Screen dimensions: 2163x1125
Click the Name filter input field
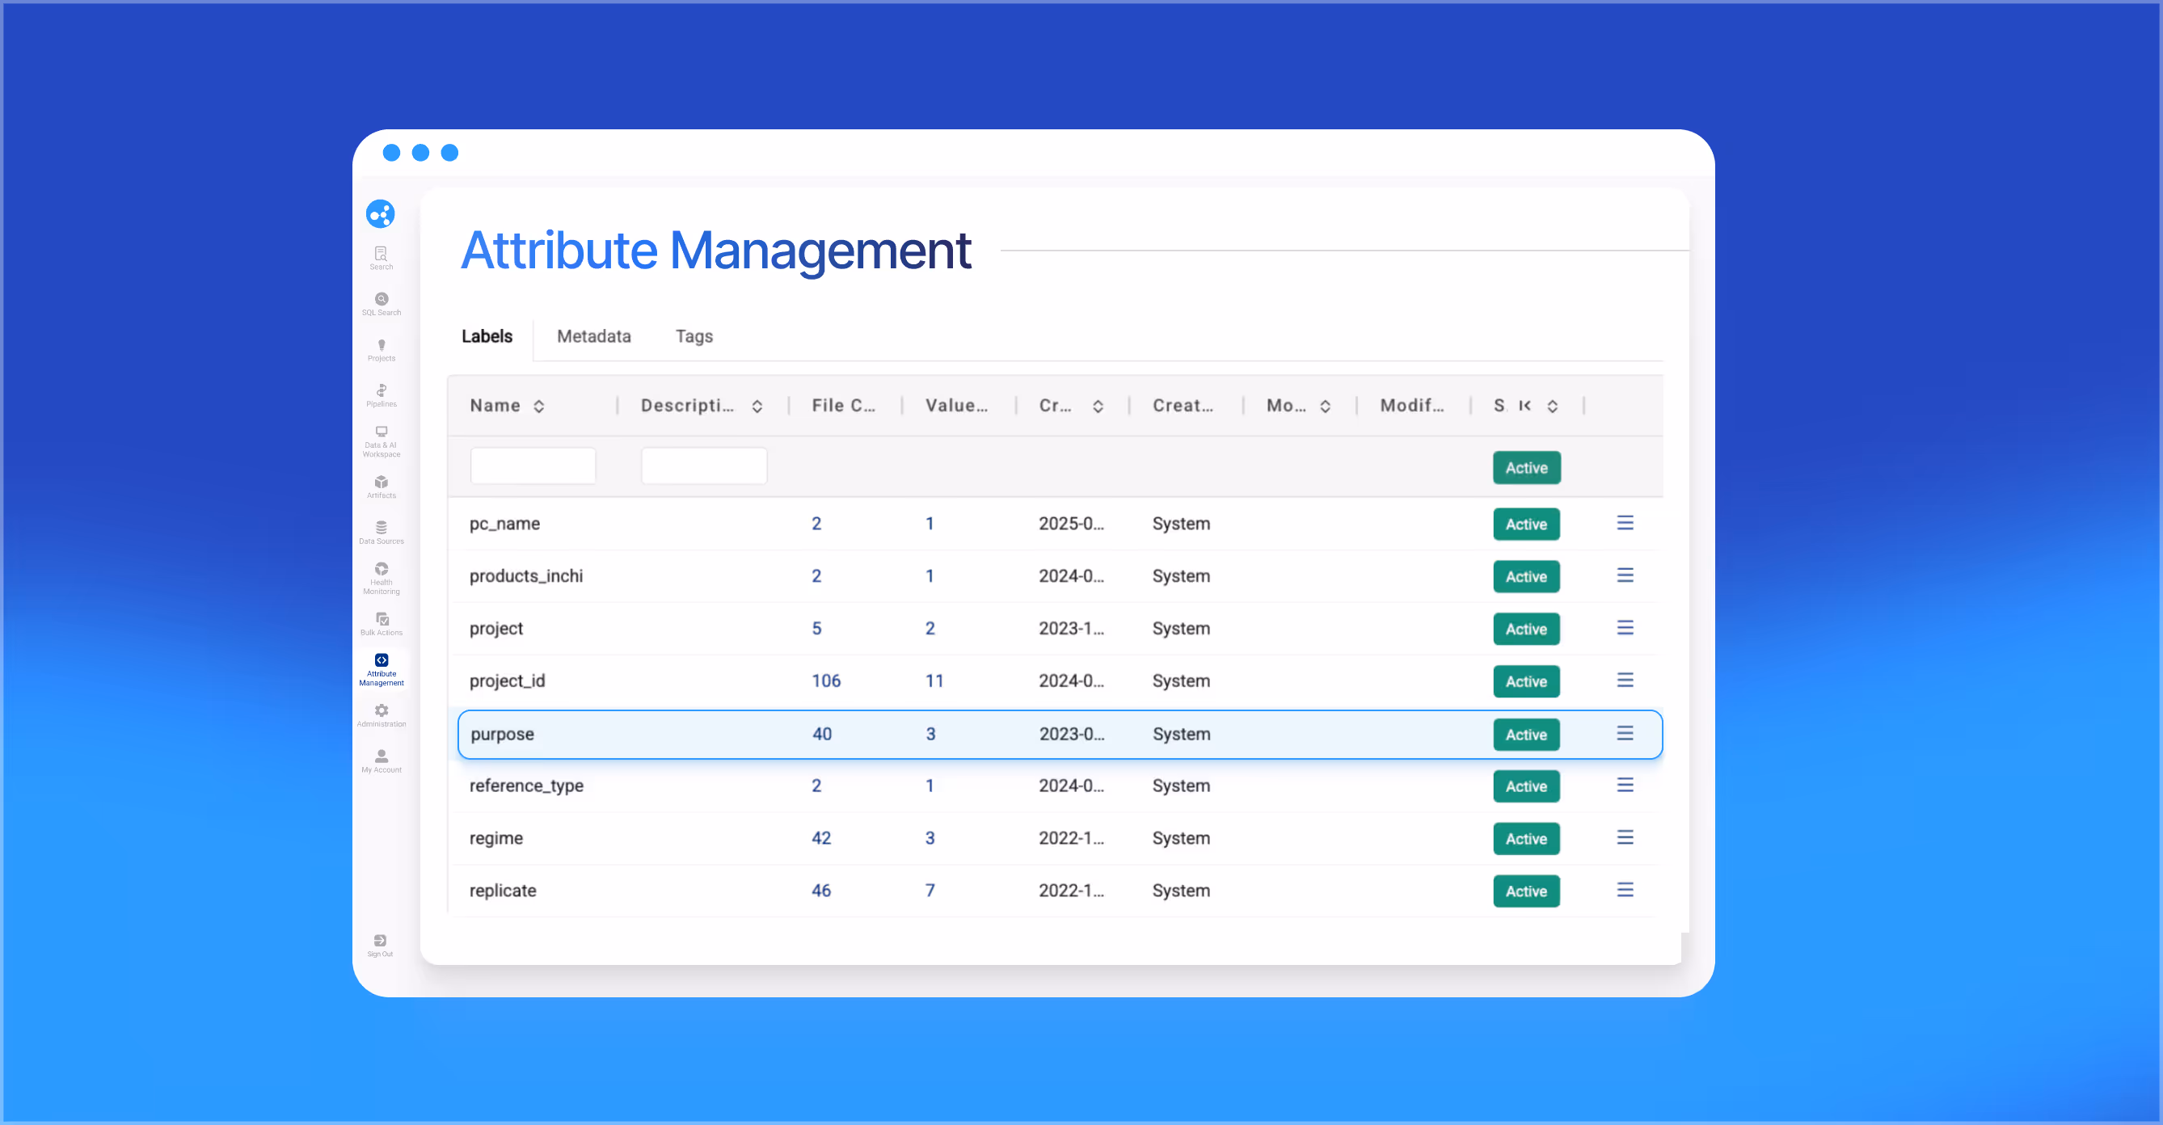(x=533, y=466)
